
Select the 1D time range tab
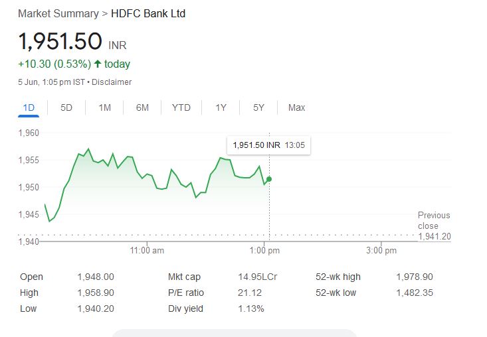[x=29, y=107]
